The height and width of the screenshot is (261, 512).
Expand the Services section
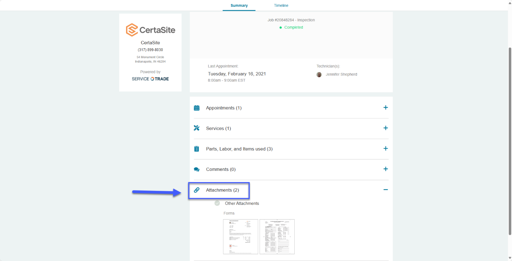tap(386, 128)
